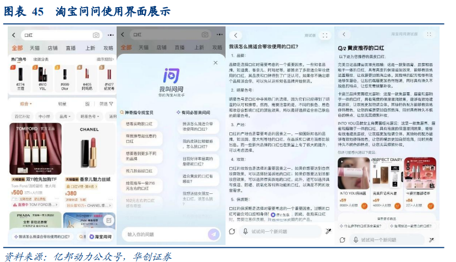The height and width of the screenshot is (262, 456).
Task: Add 卡姿兰 ¥84 item to cart
Action: [431, 206]
